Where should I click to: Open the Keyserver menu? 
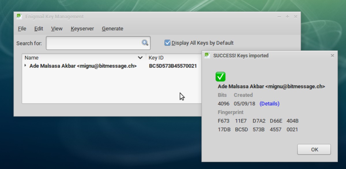82,29
